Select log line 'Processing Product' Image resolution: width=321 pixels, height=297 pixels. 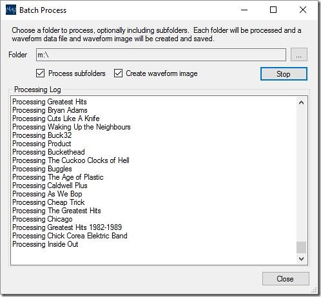click(x=42, y=144)
